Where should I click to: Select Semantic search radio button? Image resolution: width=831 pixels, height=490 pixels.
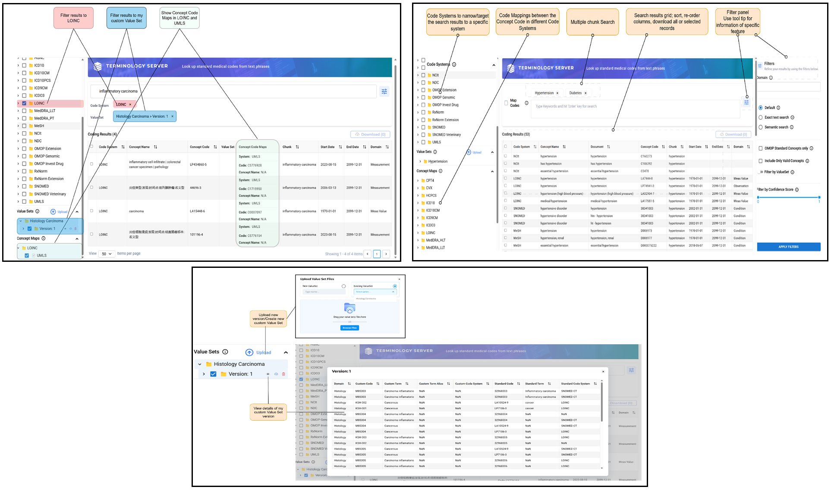pyautogui.click(x=761, y=127)
